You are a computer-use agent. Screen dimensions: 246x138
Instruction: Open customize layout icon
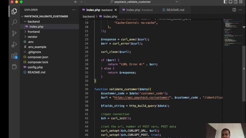click(x=241, y=2)
